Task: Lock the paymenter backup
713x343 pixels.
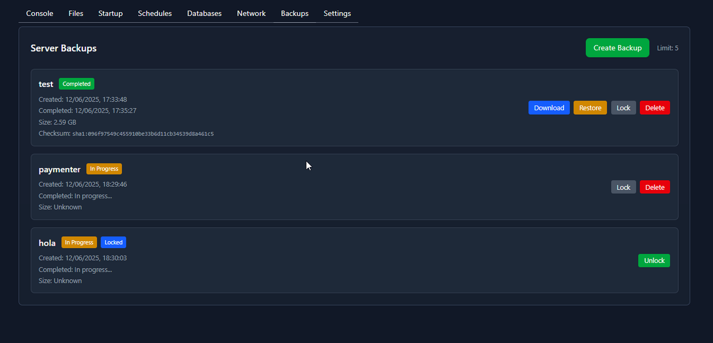Action: coord(623,187)
